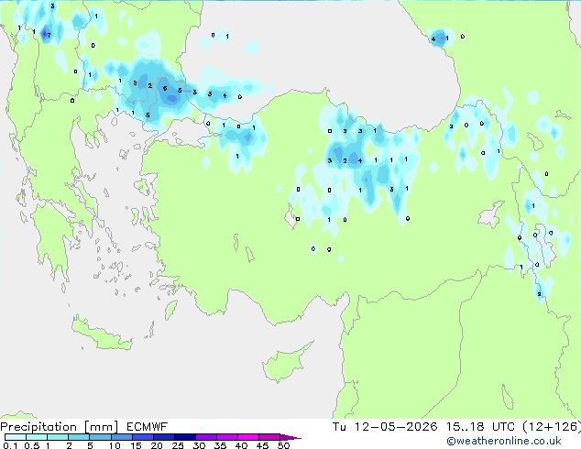Click the legend value "10"
The width and height of the screenshot is (581, 449).
pyautogui.click(x=115, y=445)
